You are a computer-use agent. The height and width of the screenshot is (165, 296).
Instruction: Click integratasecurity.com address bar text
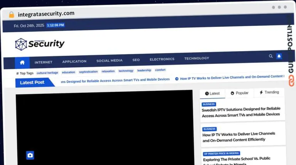[46, 14]
